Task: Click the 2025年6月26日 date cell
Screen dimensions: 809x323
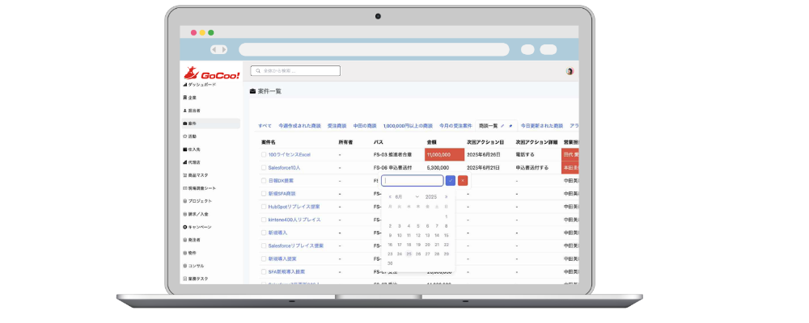Action: [484, 154]
